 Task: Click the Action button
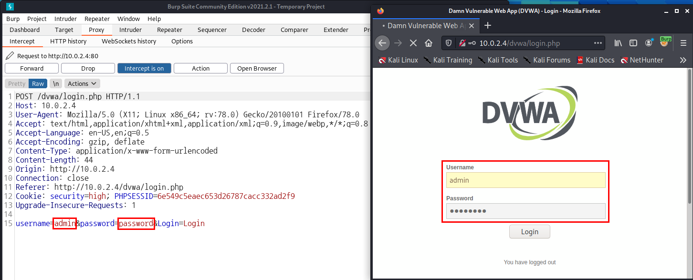coord(200,68)
